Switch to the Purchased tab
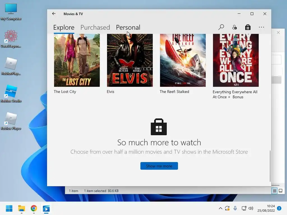The height and width of the screenshot is (215, 287). pyautogui.click(x=95, y=27)
